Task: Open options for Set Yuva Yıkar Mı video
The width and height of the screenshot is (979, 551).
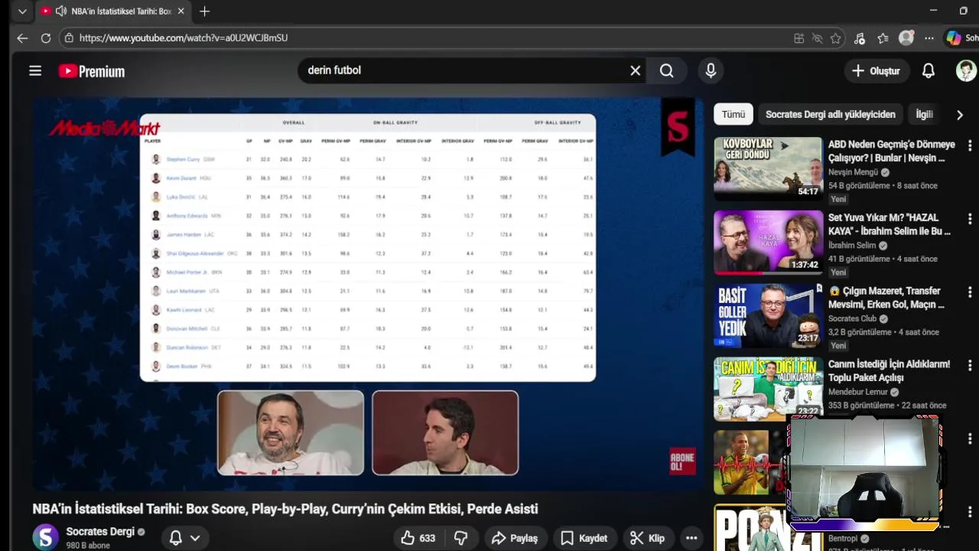Action: 970,219
